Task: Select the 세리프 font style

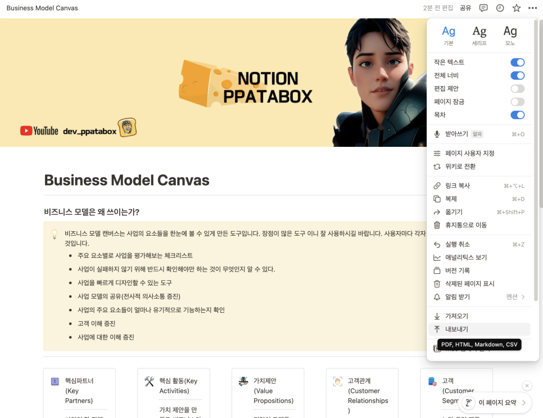Action: (479, 35)
